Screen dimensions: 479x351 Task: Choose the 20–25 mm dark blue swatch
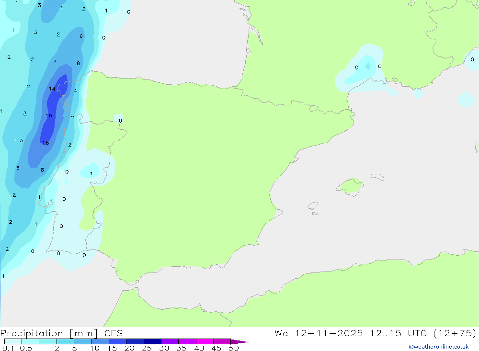pyautogui.click(x=135, y=341)
